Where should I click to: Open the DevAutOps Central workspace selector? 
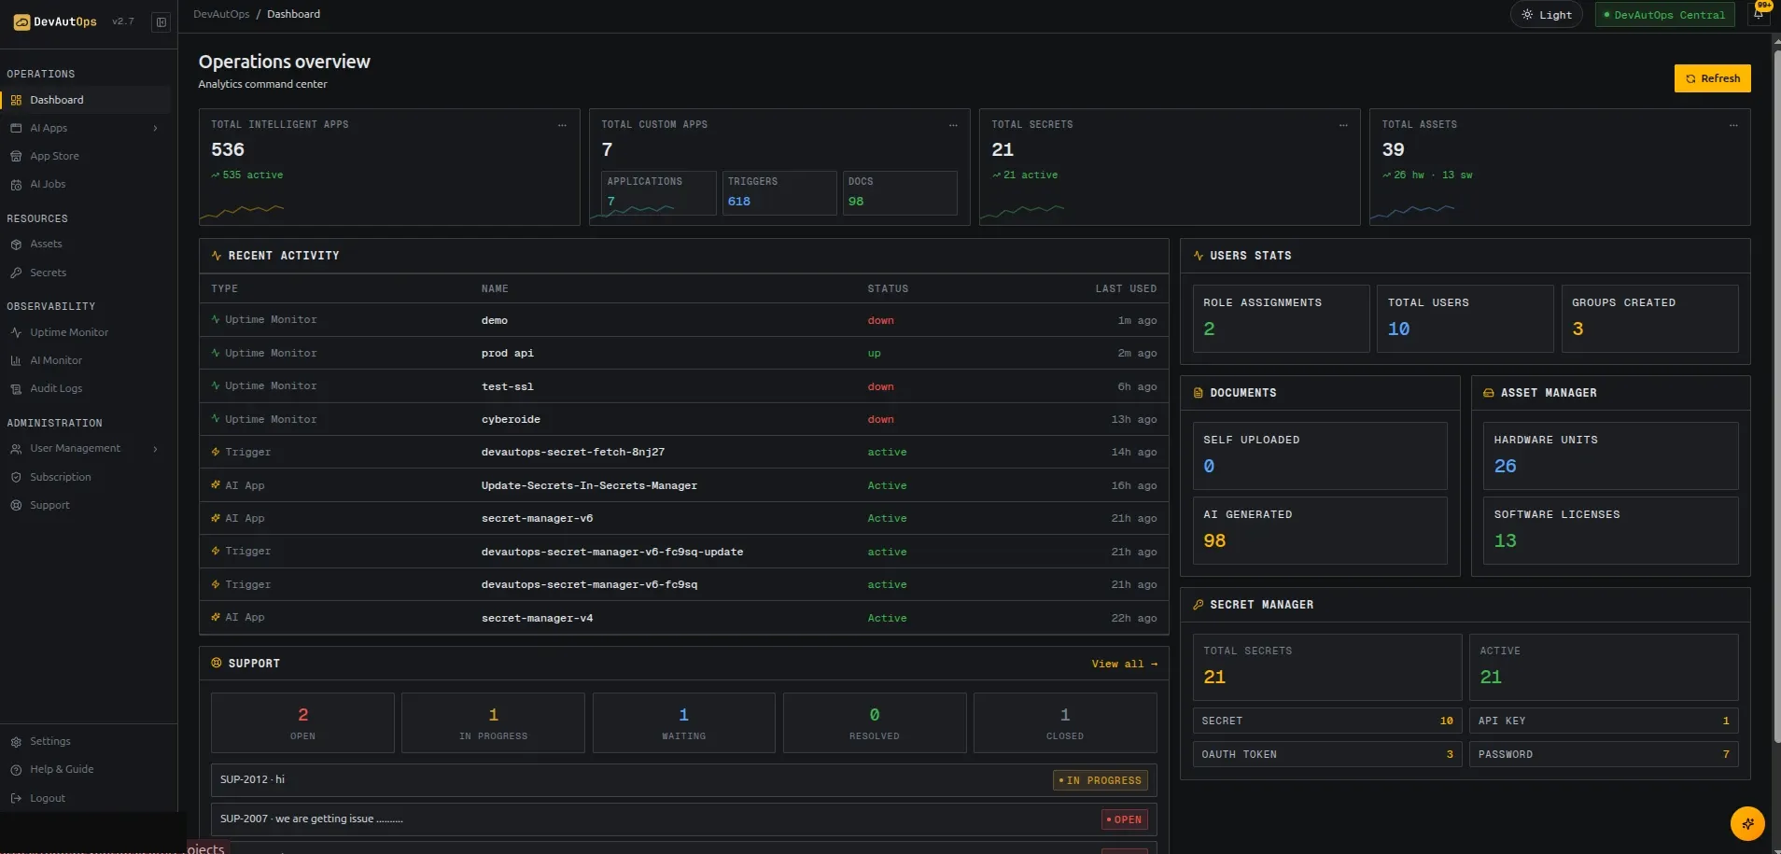pos(1664,15)
